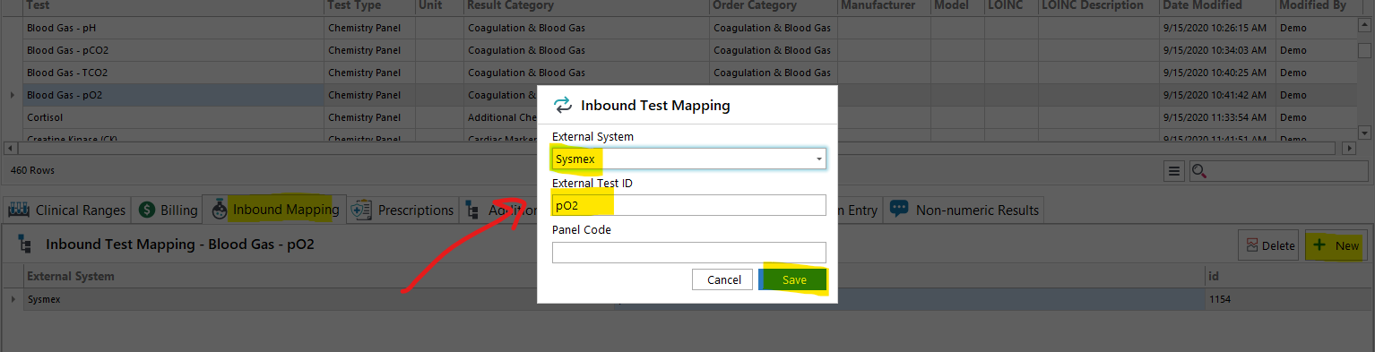Click the mapping id 1154 cell
The height and width of the screenshot is (352, 1375).
tap(1287, 299)
